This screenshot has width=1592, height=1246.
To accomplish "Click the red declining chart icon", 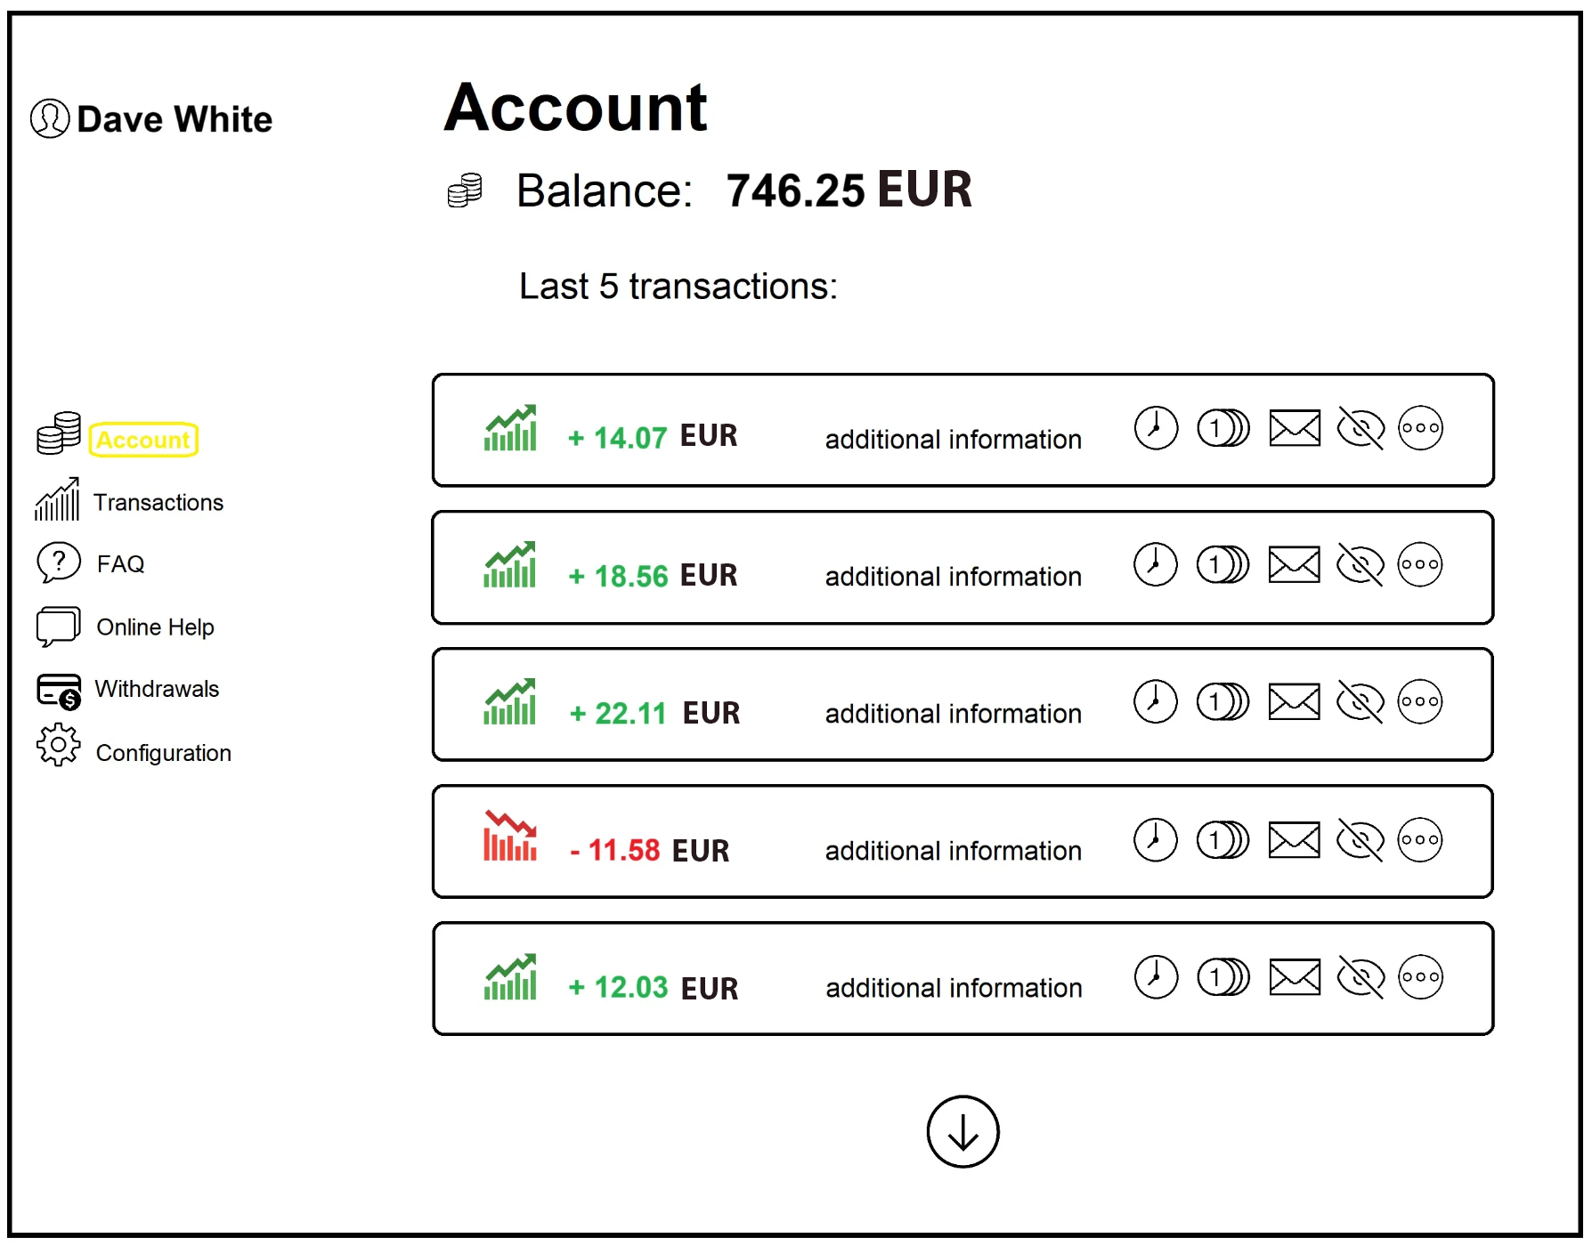I will [x=510, y=837].
